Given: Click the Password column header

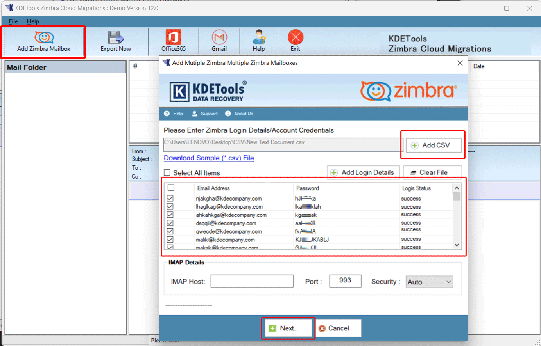Looking at the screenshot, I should pyautogui.click(x=308, y=188).
